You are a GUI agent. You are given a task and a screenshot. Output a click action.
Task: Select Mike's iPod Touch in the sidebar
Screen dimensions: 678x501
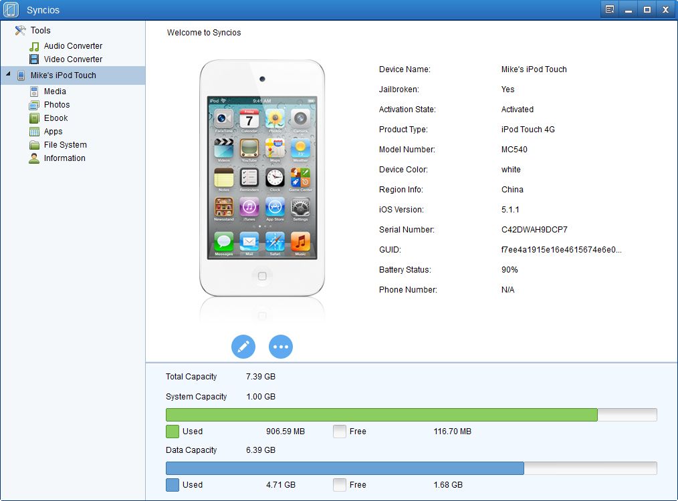pos(62,75)
